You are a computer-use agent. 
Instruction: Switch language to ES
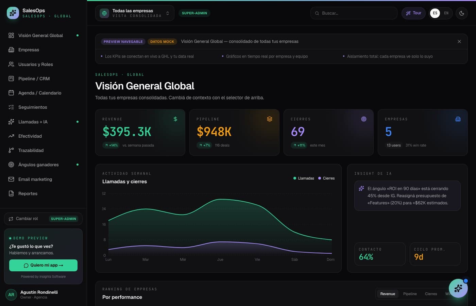point(435,13)
